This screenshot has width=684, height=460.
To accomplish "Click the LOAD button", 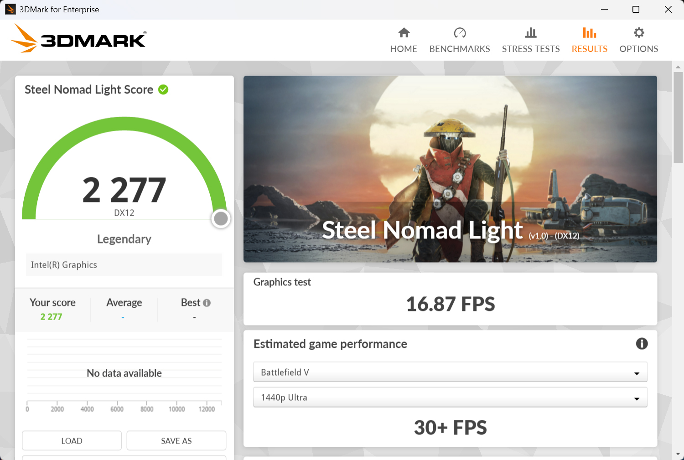I will pos(71,440).
